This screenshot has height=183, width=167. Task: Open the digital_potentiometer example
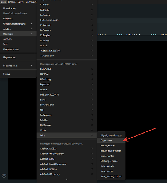(111, 135)
